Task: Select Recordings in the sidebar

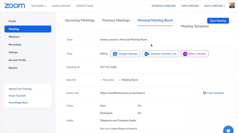Action: coord(15,45)
